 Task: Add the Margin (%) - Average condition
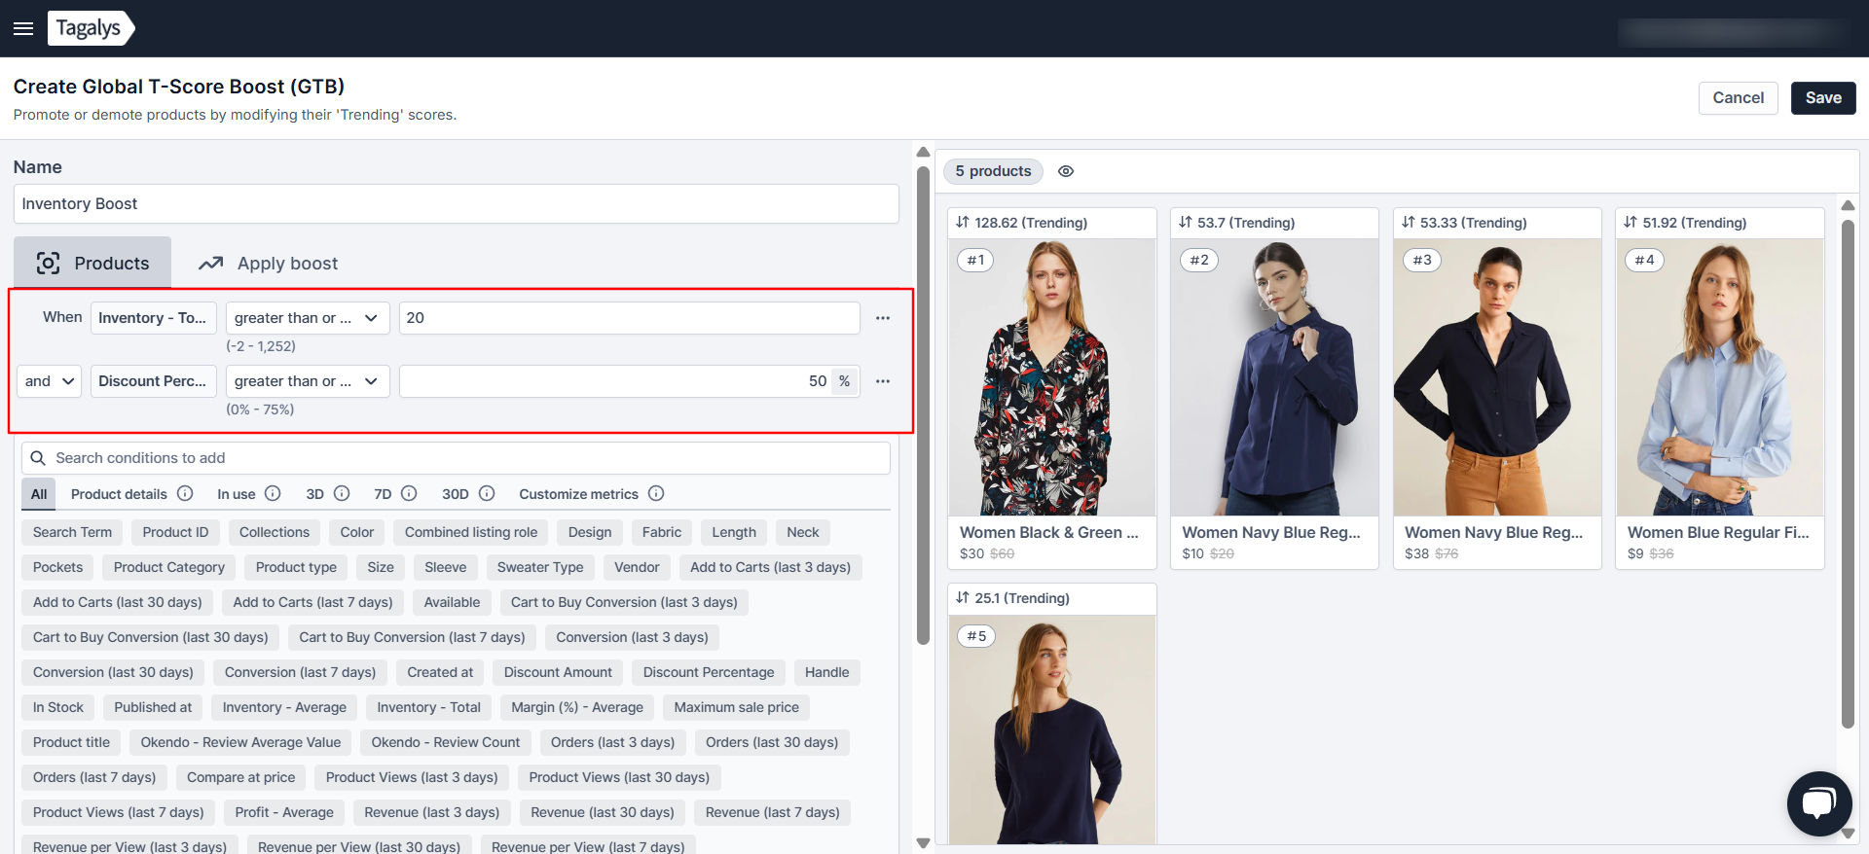point(577,707)
